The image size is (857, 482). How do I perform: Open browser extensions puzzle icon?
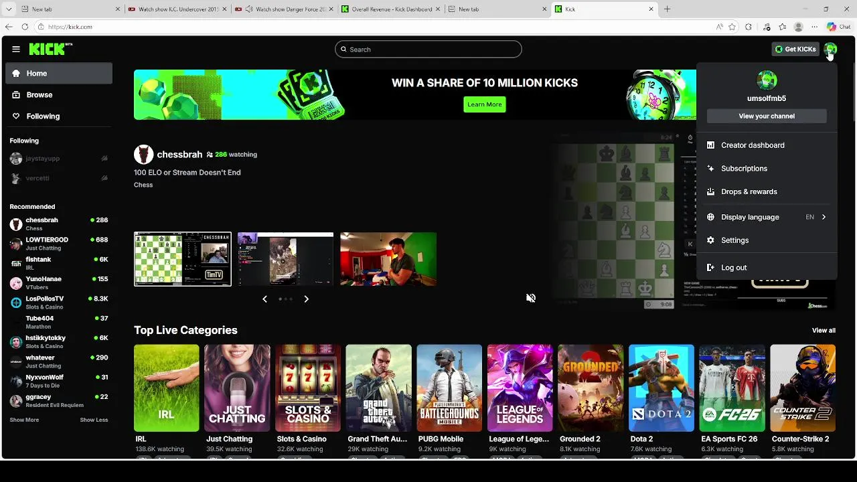pyautogui.click(x=749, y=27)
